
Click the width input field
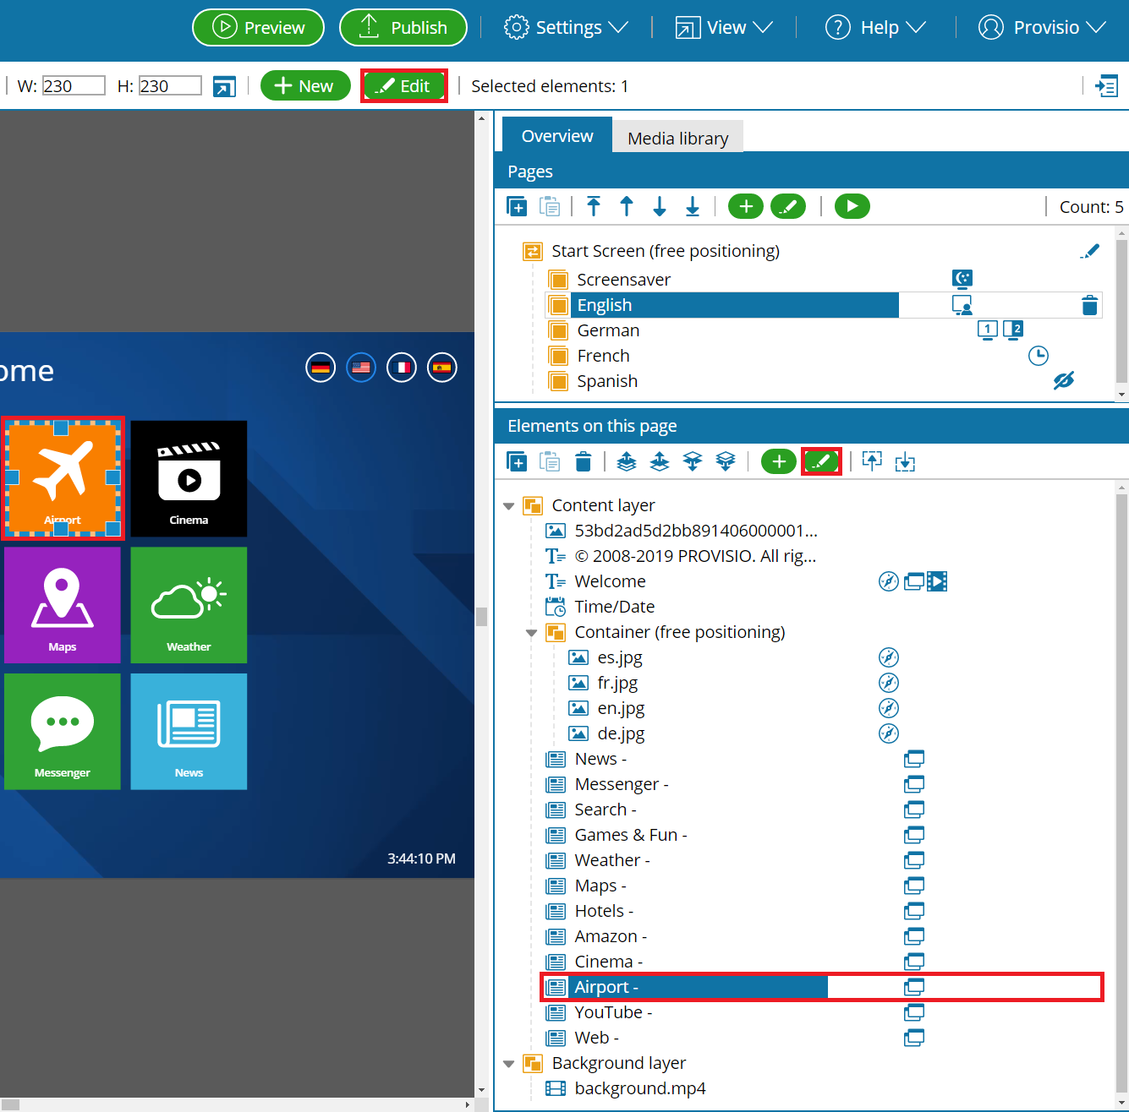[x=74, y=86]
